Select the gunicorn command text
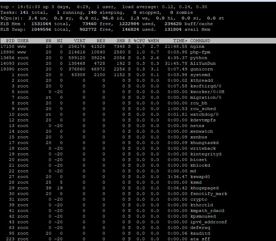This screenshot has height=241, width=276. (x=201, y=69)
